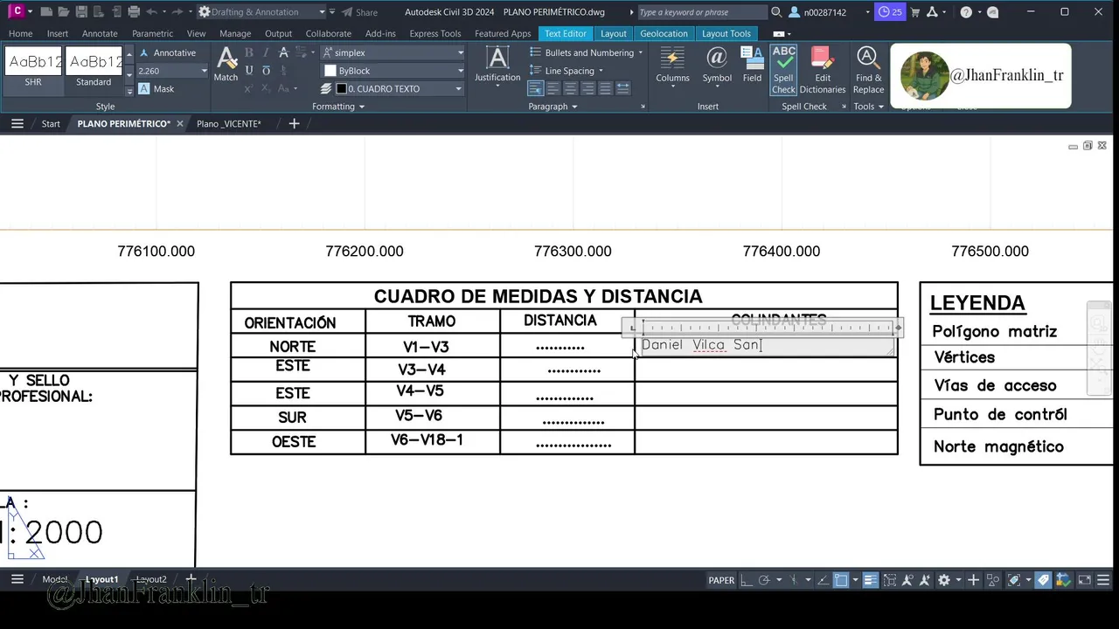Click the PAPER space toggle in status bar

(721, 580)
